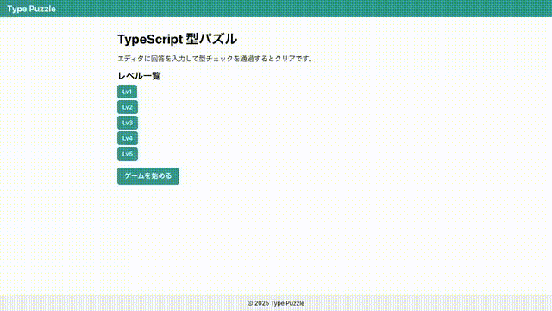Click the ゲームを始める button
The image size is (552, 311).
click(147, 176)
